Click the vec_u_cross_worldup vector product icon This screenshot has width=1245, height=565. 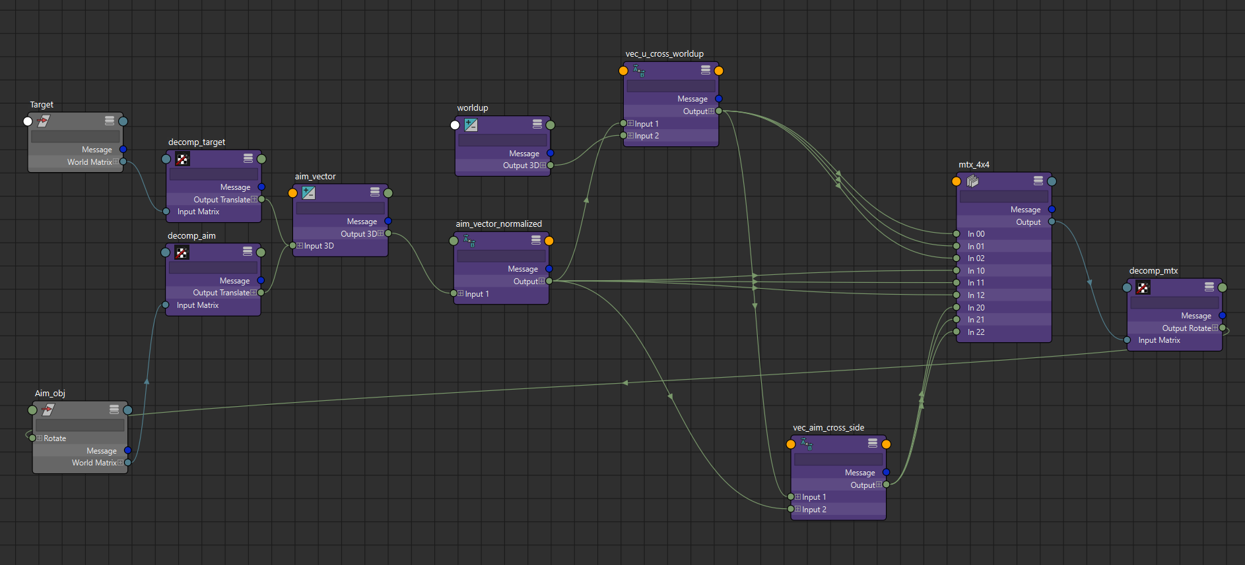pyautogui.click(x=639, y=71)
